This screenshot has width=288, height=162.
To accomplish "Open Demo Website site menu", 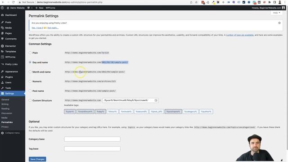I will tap(16, 8).
